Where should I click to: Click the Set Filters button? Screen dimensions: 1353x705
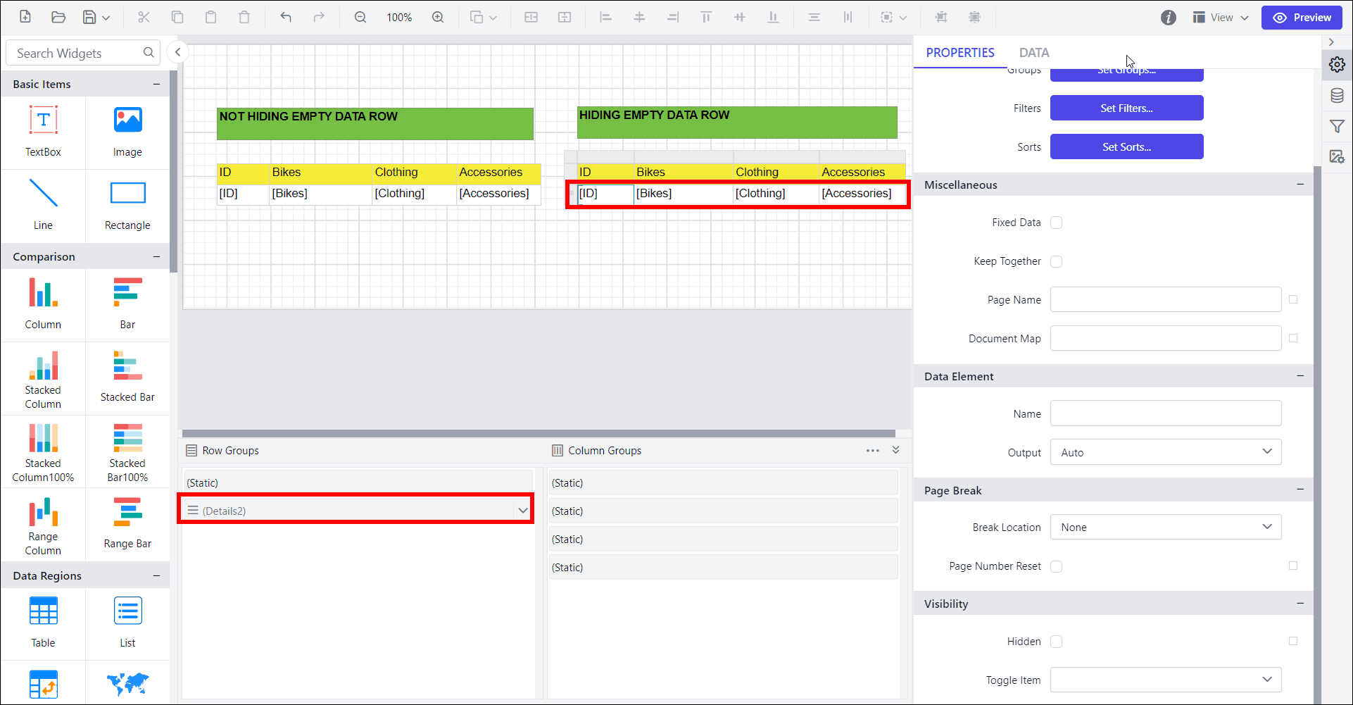[1126, 108]
